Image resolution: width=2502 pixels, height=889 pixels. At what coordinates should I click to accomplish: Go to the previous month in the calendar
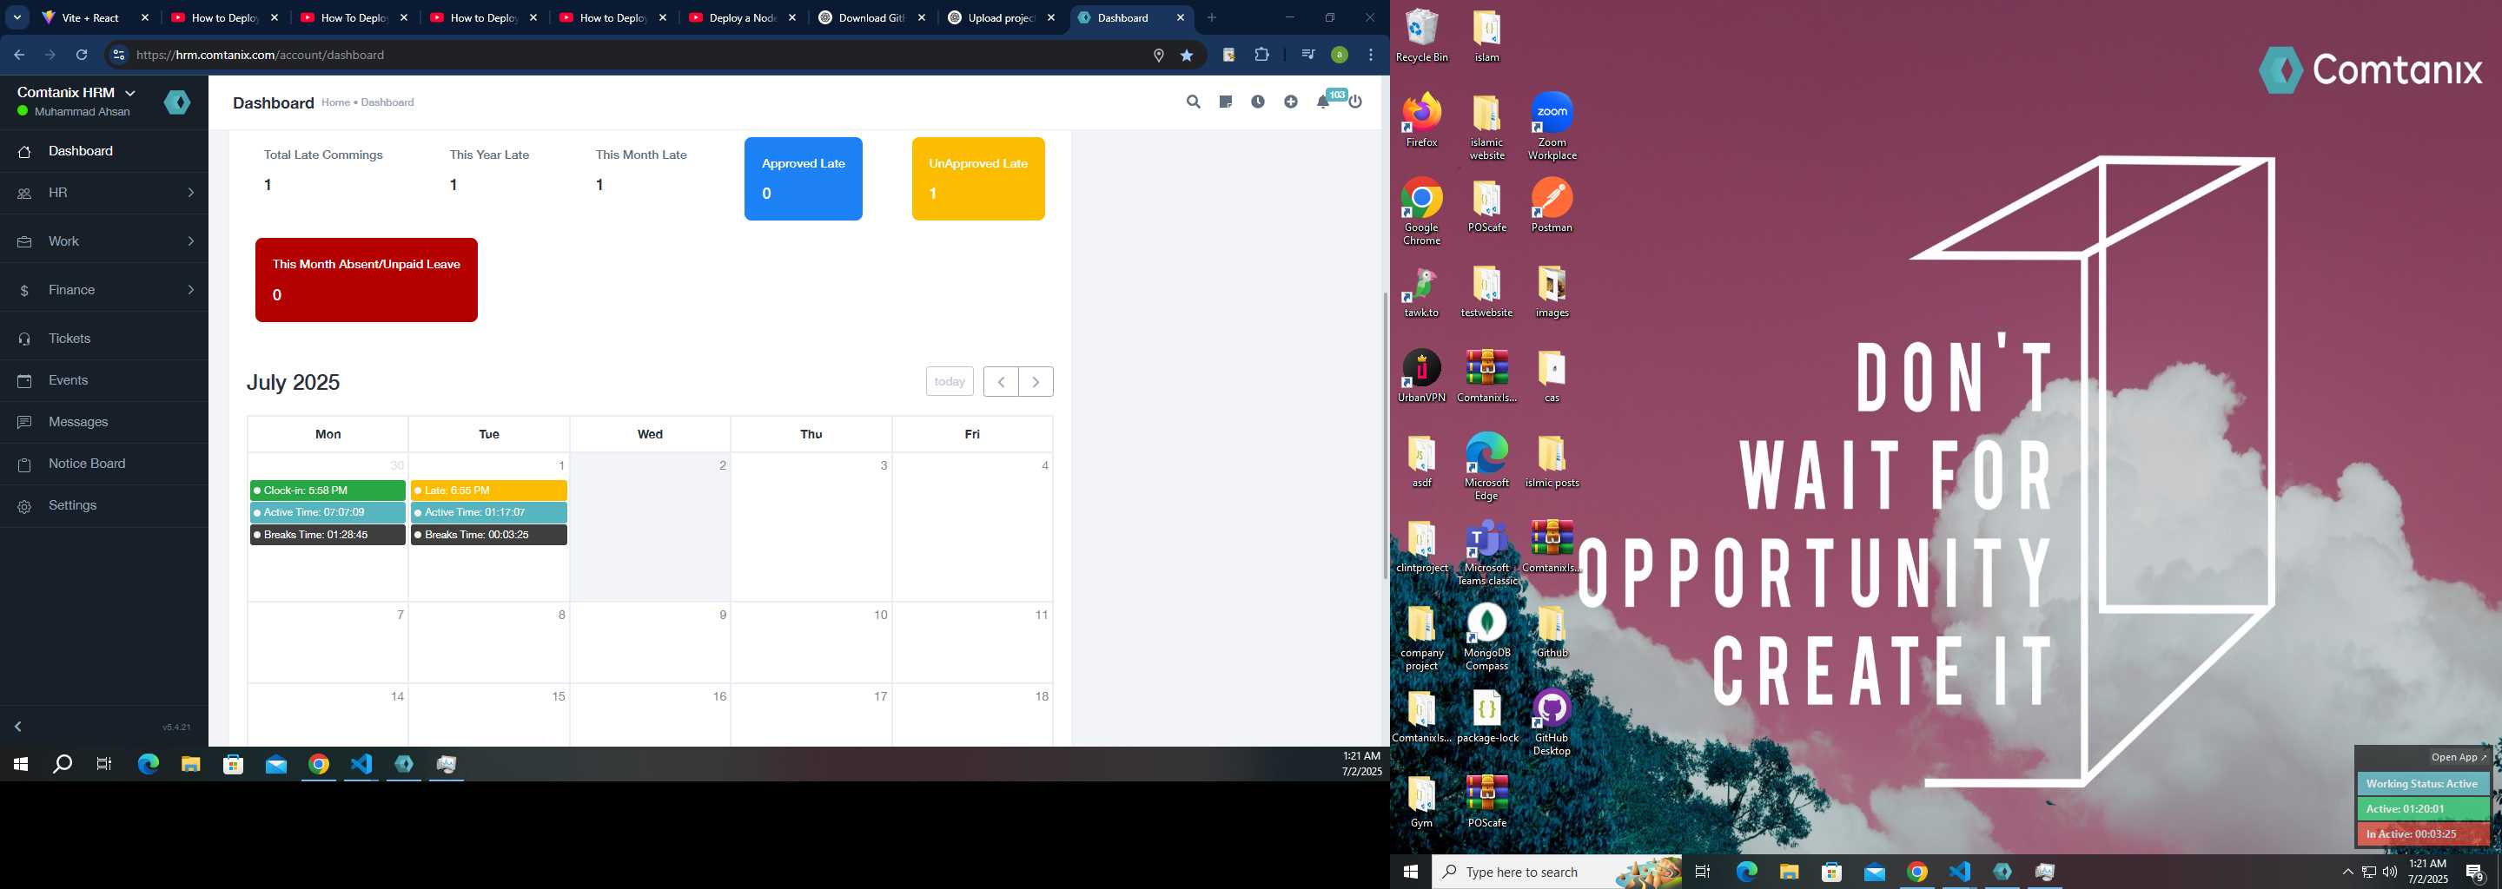tap(1001, 381)
